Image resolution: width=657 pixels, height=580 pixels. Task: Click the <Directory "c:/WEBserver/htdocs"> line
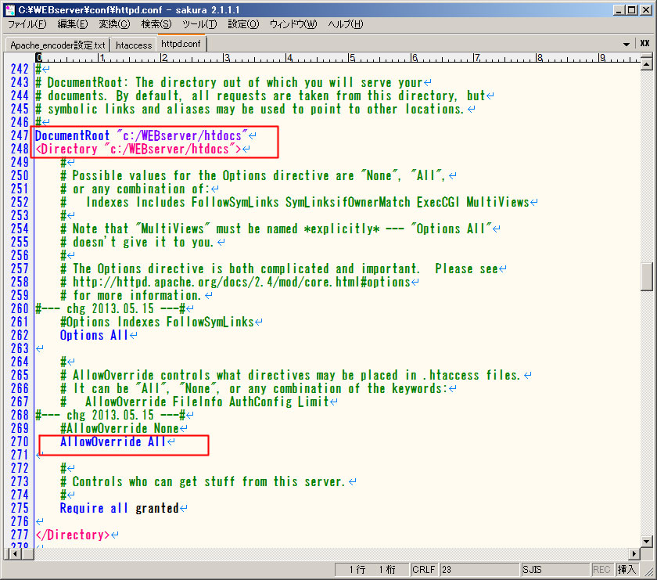(x=138, y=149)
